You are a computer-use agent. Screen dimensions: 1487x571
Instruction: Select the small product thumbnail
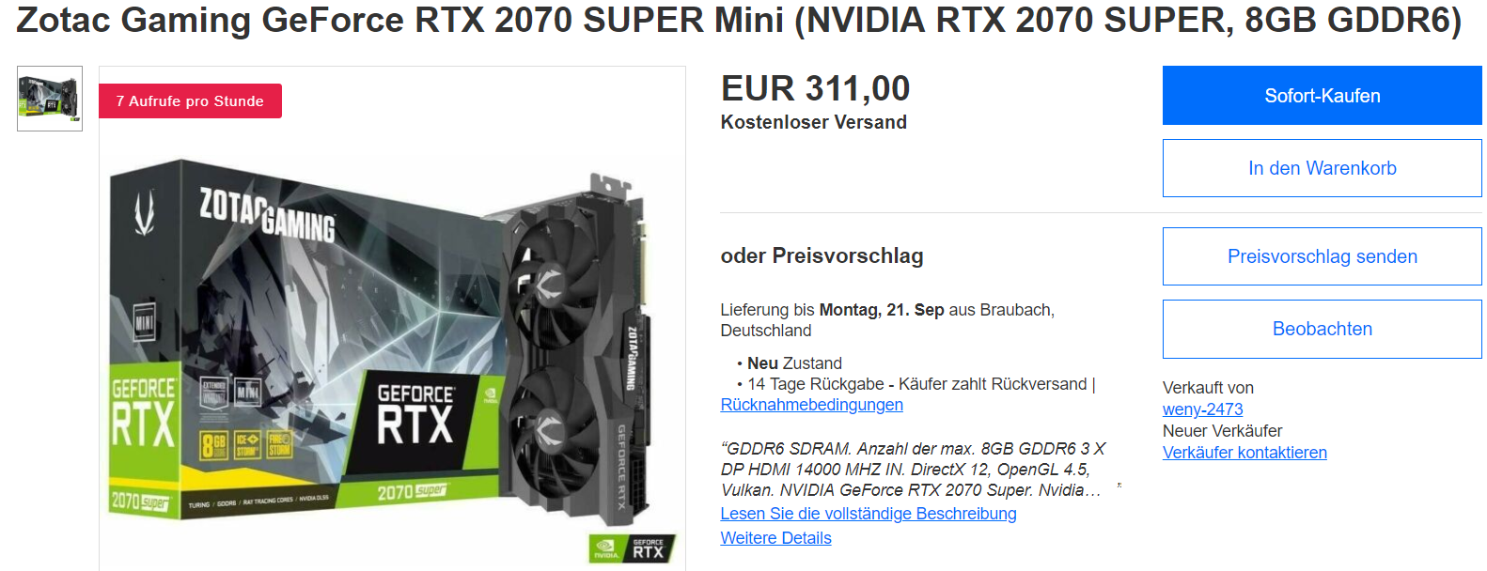click(x=50, y=99)
